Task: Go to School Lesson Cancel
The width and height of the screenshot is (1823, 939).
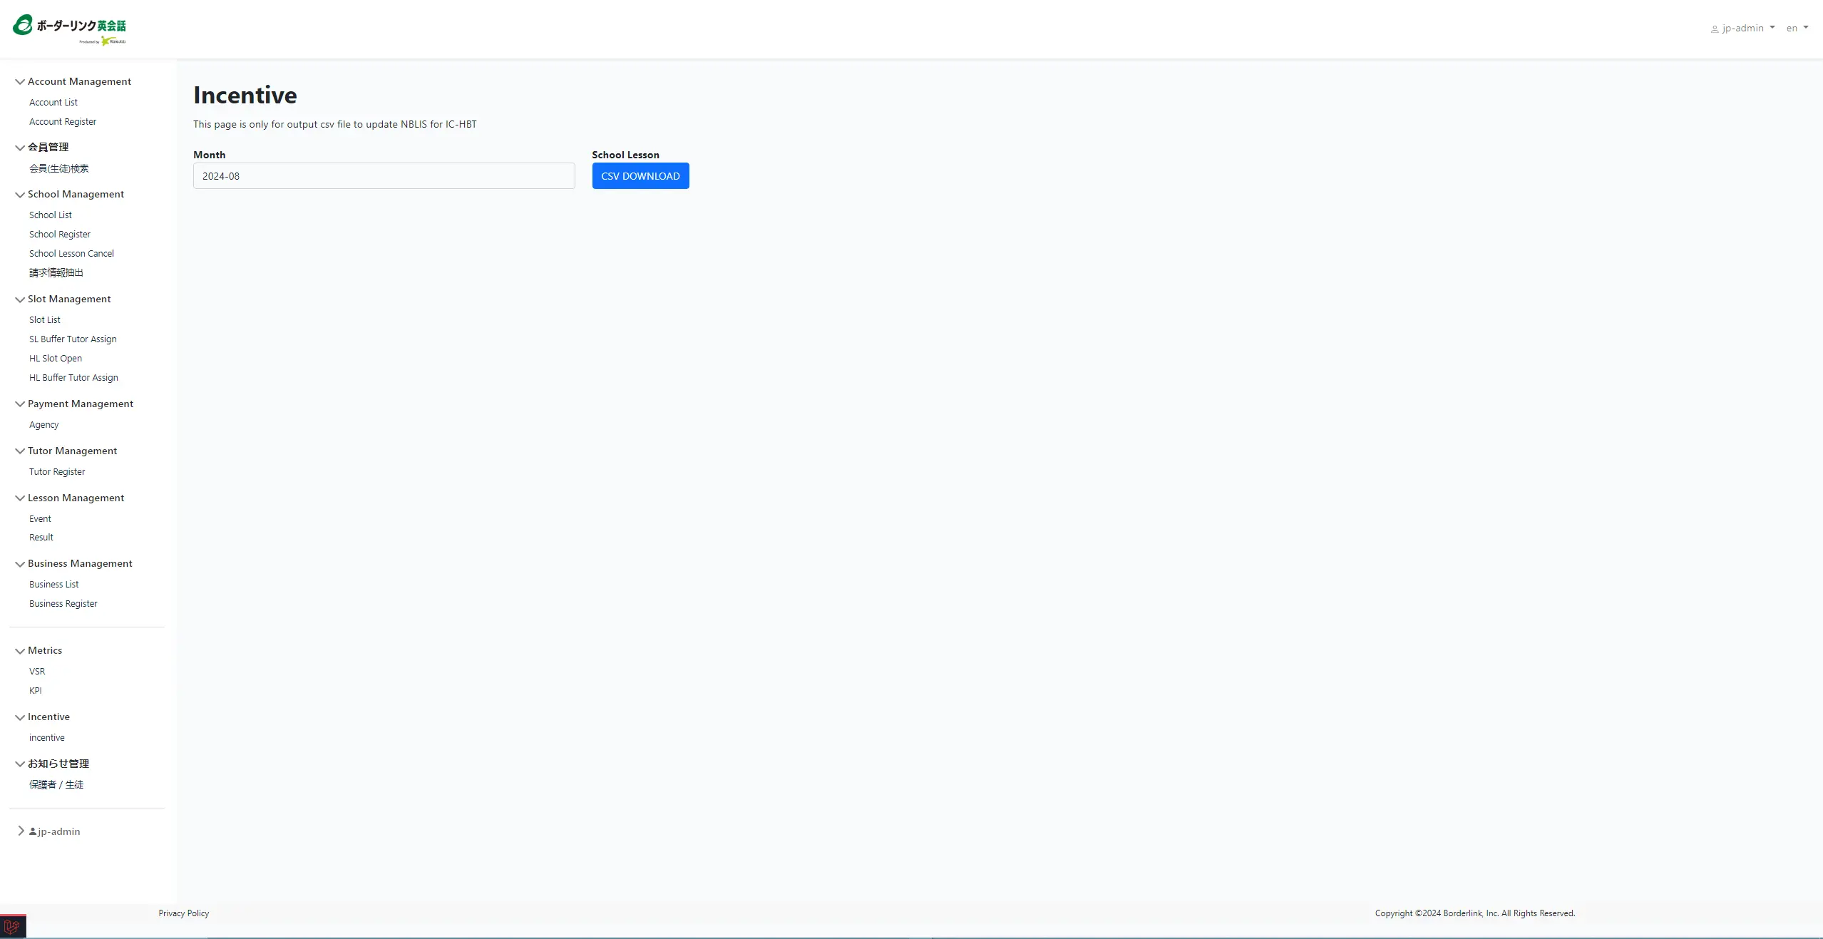Action: click(71, 254)
